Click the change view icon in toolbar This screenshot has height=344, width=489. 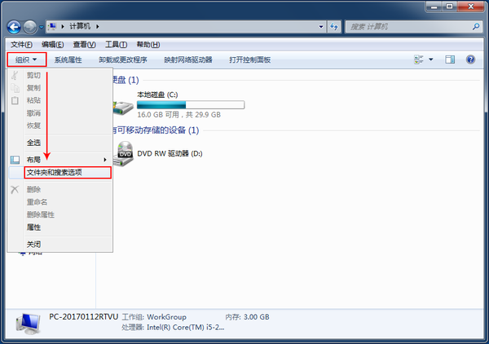point(419,60)
